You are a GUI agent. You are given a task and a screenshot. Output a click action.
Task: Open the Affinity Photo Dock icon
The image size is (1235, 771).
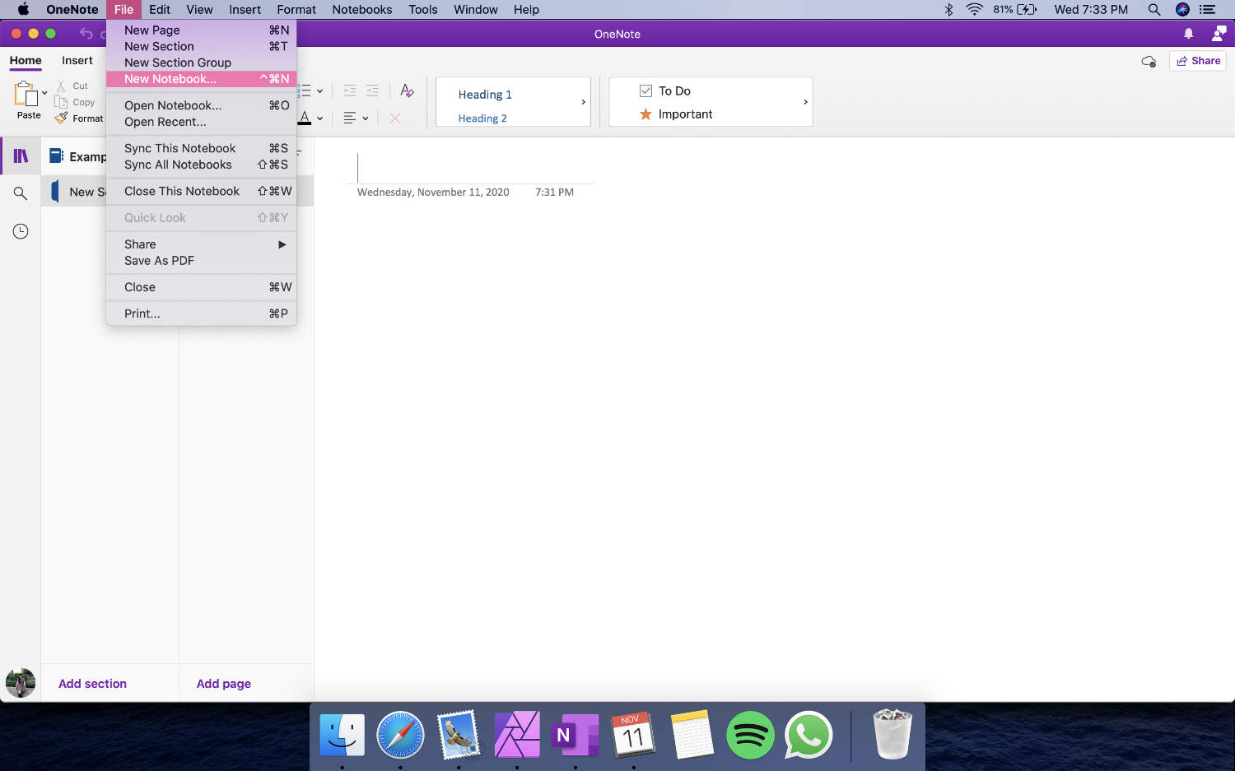click(517, 735)
